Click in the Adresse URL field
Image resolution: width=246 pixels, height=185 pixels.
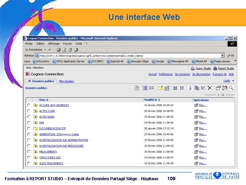tap(128, 56)
